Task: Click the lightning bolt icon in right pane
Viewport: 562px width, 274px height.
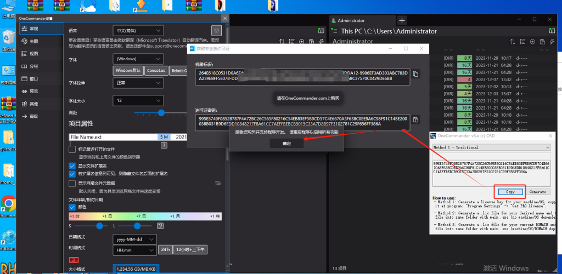Action: 552,42
